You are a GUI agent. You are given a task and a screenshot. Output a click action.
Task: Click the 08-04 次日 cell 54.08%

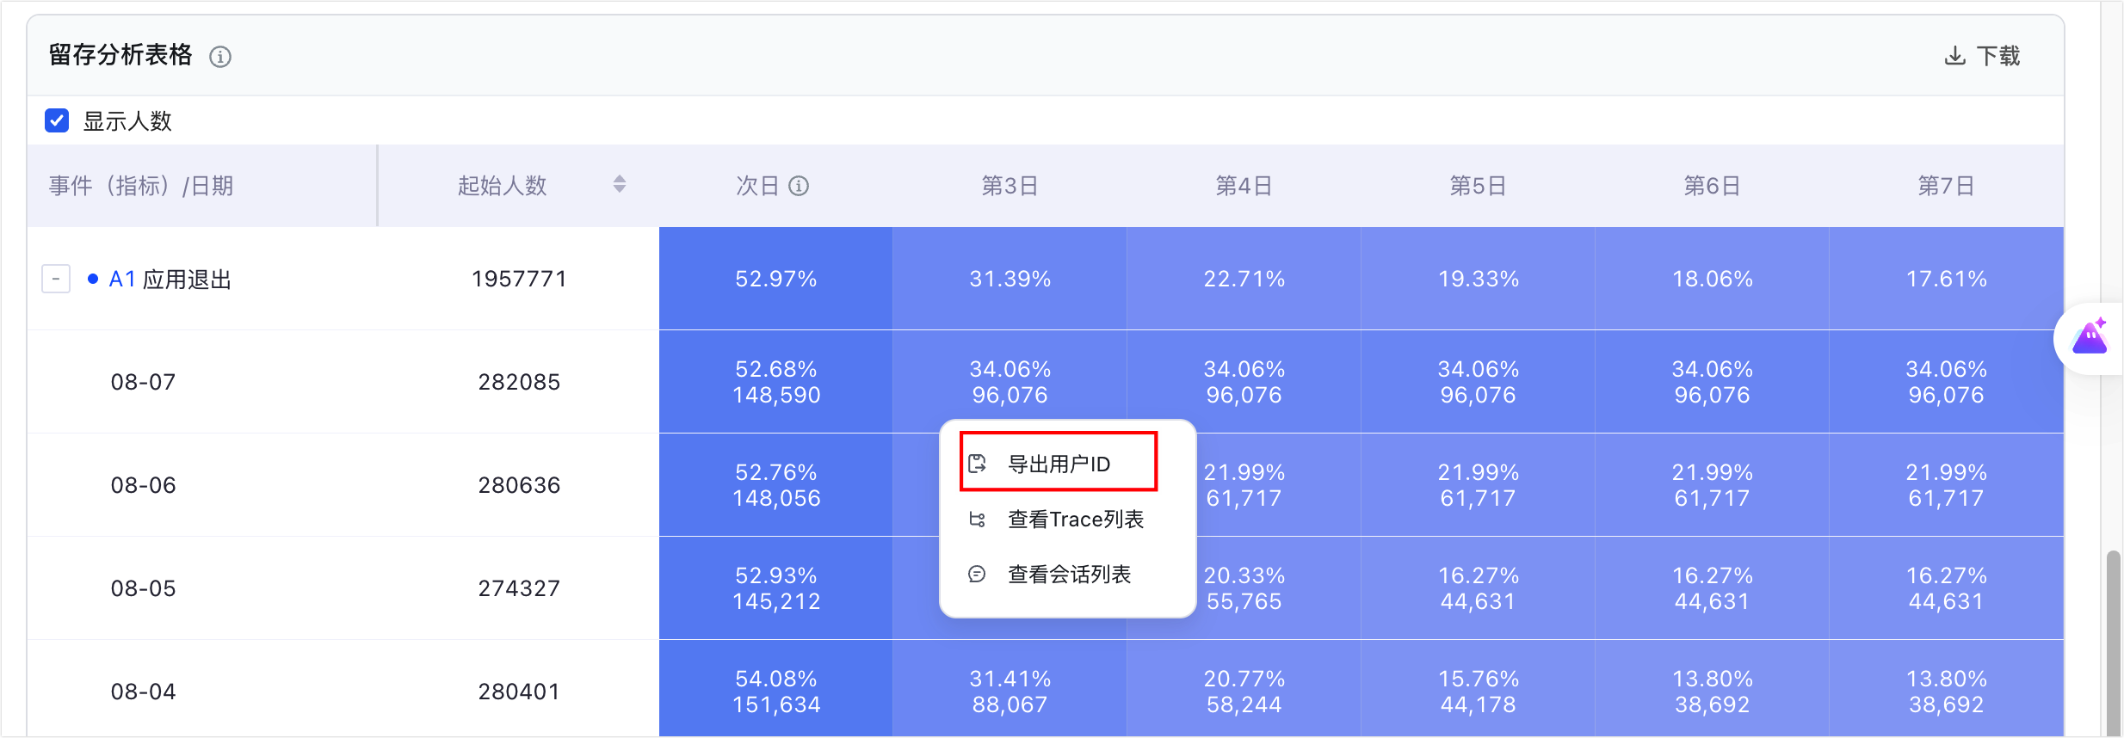(776, 690)
